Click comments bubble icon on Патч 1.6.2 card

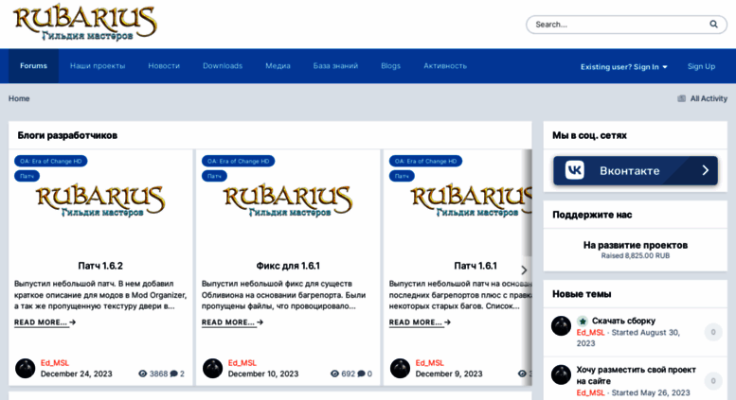(173, 374)
